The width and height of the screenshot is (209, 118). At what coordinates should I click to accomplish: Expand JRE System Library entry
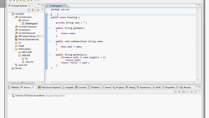(x=29, y=36)
